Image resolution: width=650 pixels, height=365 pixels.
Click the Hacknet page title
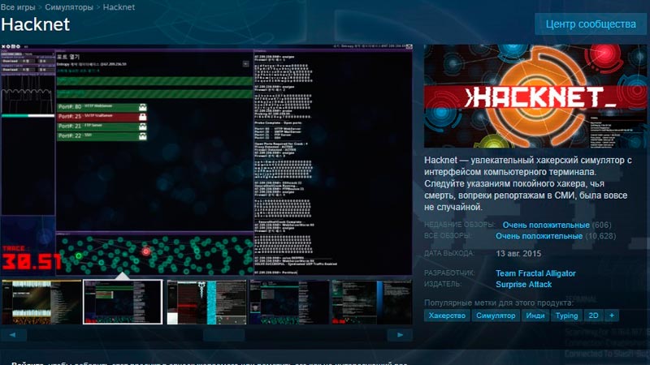pyautogui.click(x=35, y=24)
